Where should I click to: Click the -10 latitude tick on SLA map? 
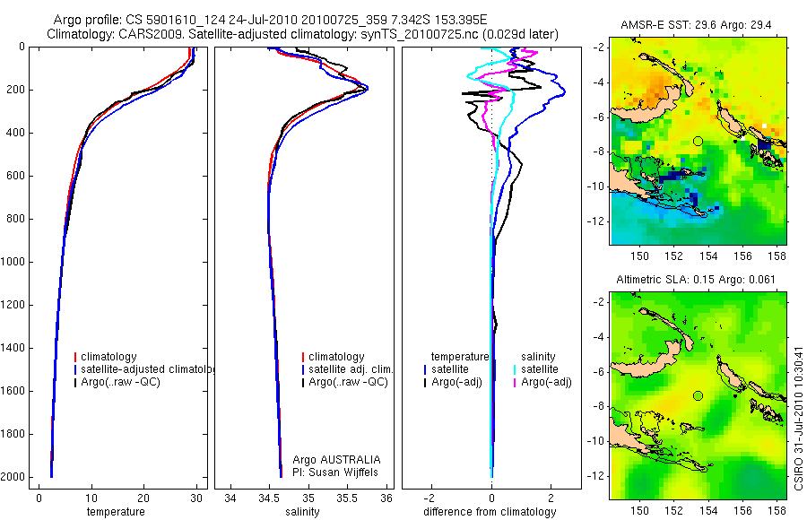pos(595,441)
